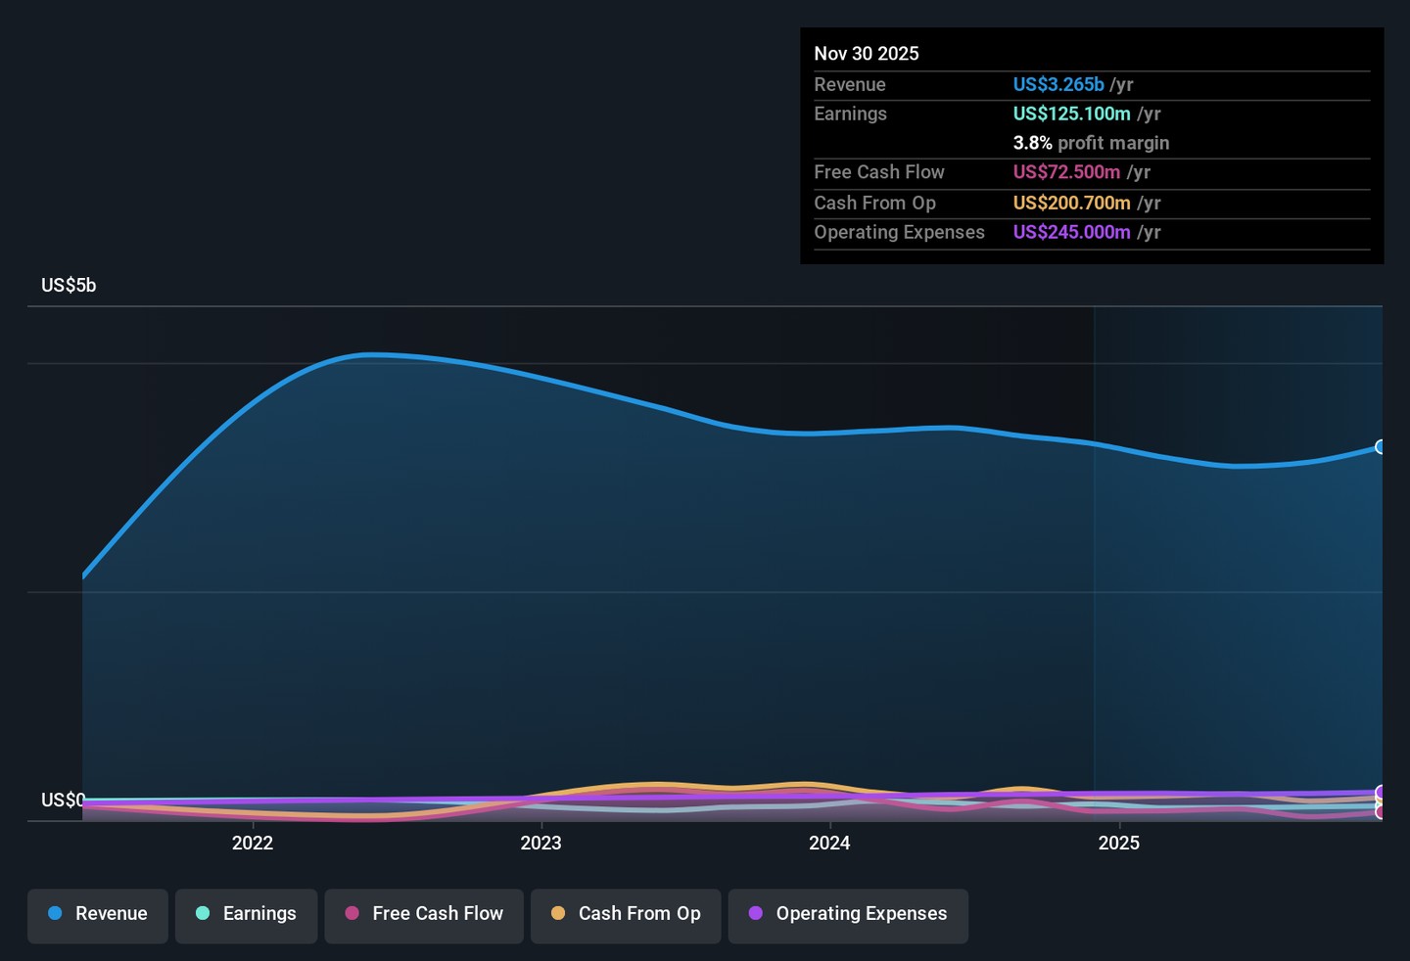Click the Revenue line endpoint marker
Viewport: 1410px width, 961px height.
click(1381, 447)
